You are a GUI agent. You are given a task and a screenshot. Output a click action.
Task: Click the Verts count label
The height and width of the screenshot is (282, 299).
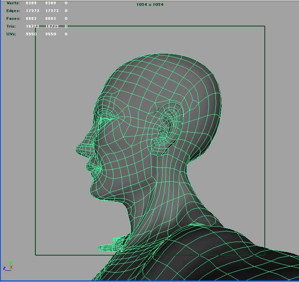13,3
